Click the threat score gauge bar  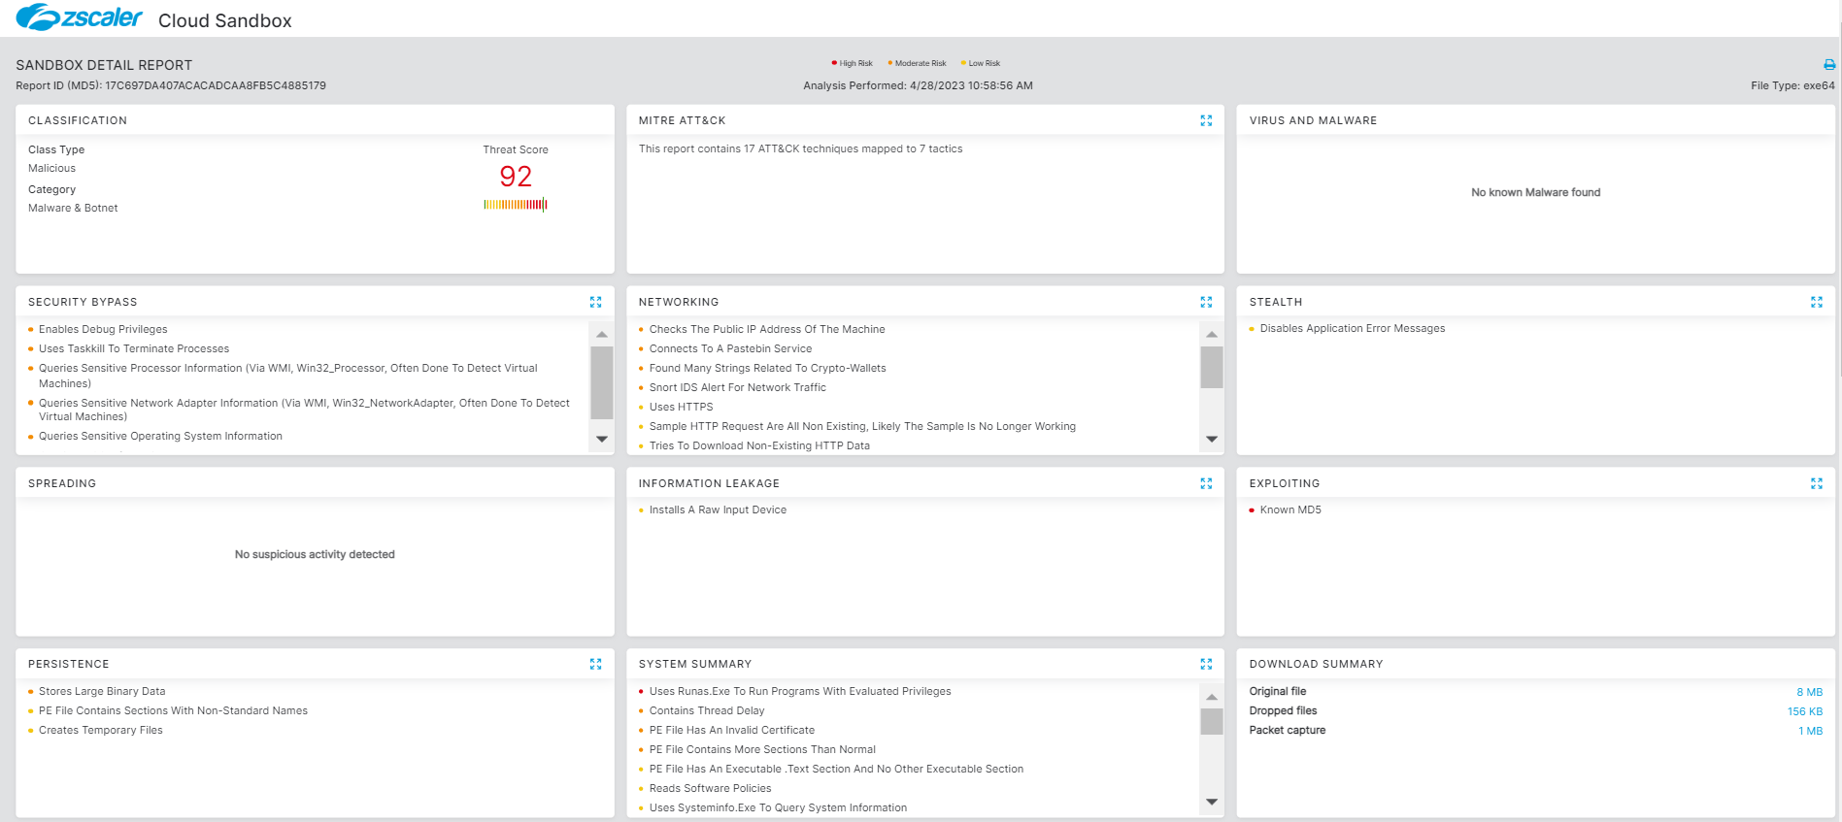click(x=516, y=205)
